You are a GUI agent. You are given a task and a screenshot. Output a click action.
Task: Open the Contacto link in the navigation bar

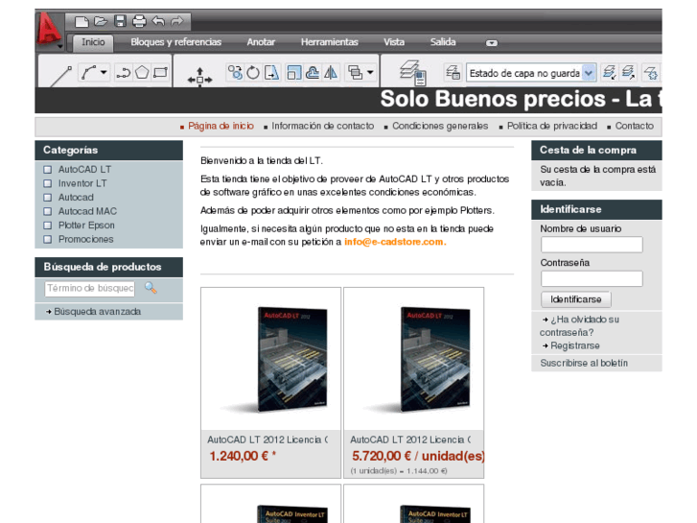pyautogui.click(x=635, y=126)
